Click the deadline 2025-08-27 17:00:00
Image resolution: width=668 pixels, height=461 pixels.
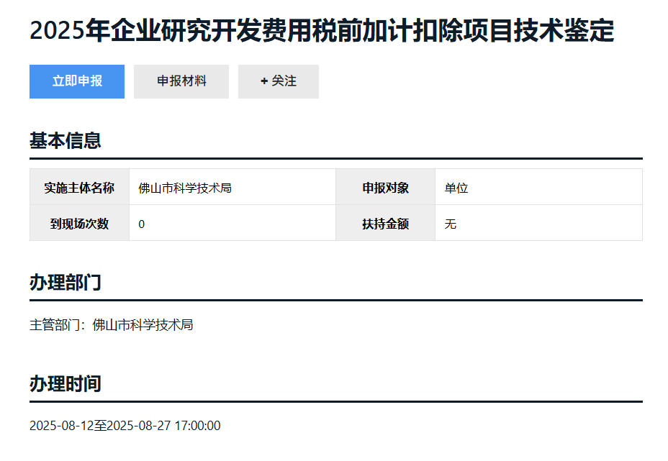tap(163, 426)
